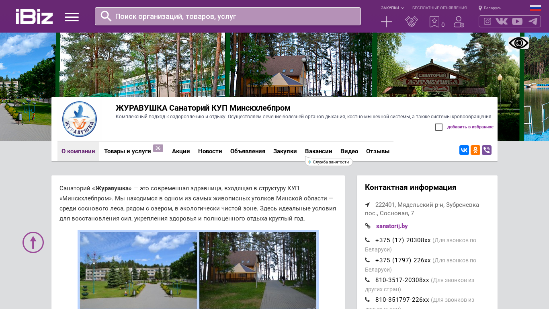
Task: Click the search organizations input field
Action: (228, 16)
